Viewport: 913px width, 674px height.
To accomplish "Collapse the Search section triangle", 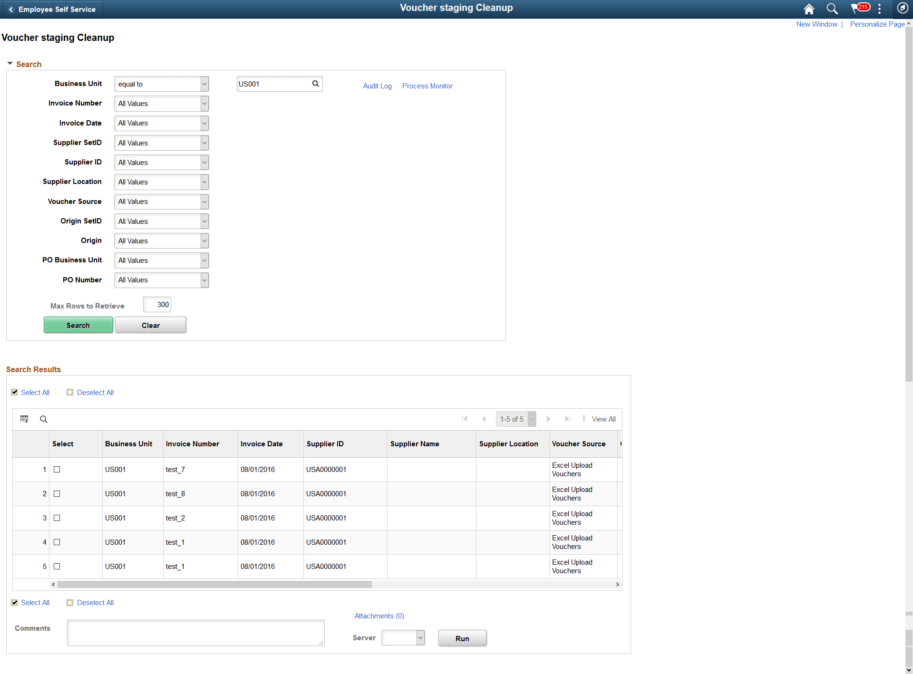I will (10, 63).
